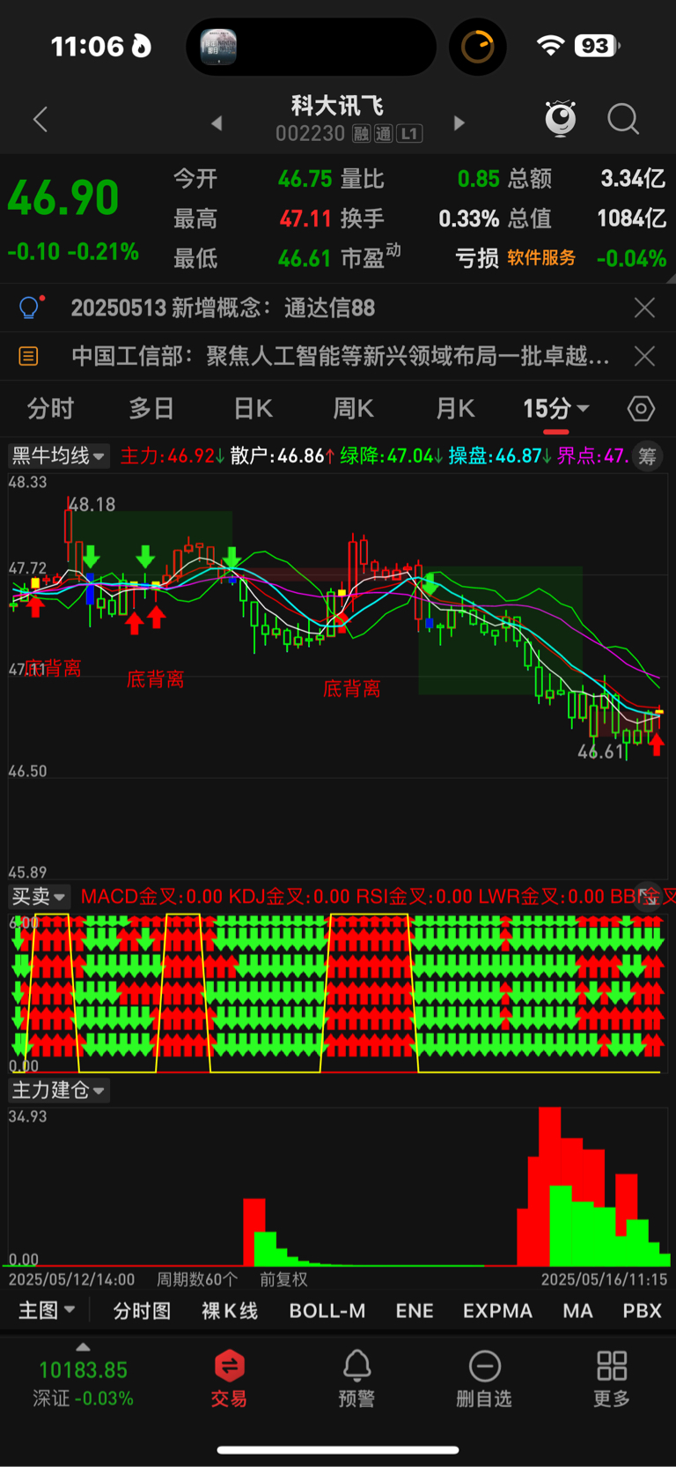Screen dimensions: 676x1467
Task: Open Dynamic Island media thumbnail
Action: click(218, 47)
